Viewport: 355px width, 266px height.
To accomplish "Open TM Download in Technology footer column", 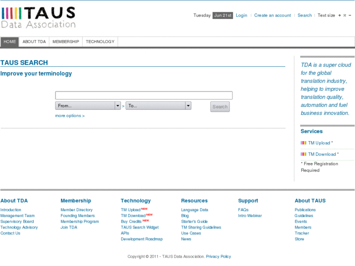I will click(133, 216).
